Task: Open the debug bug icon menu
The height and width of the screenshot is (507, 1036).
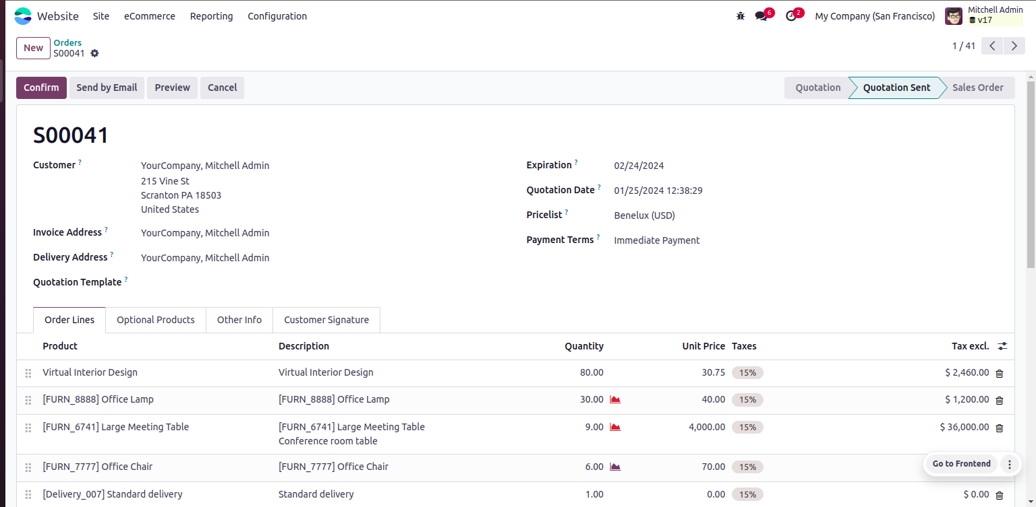Action: (x=741, y=16)
